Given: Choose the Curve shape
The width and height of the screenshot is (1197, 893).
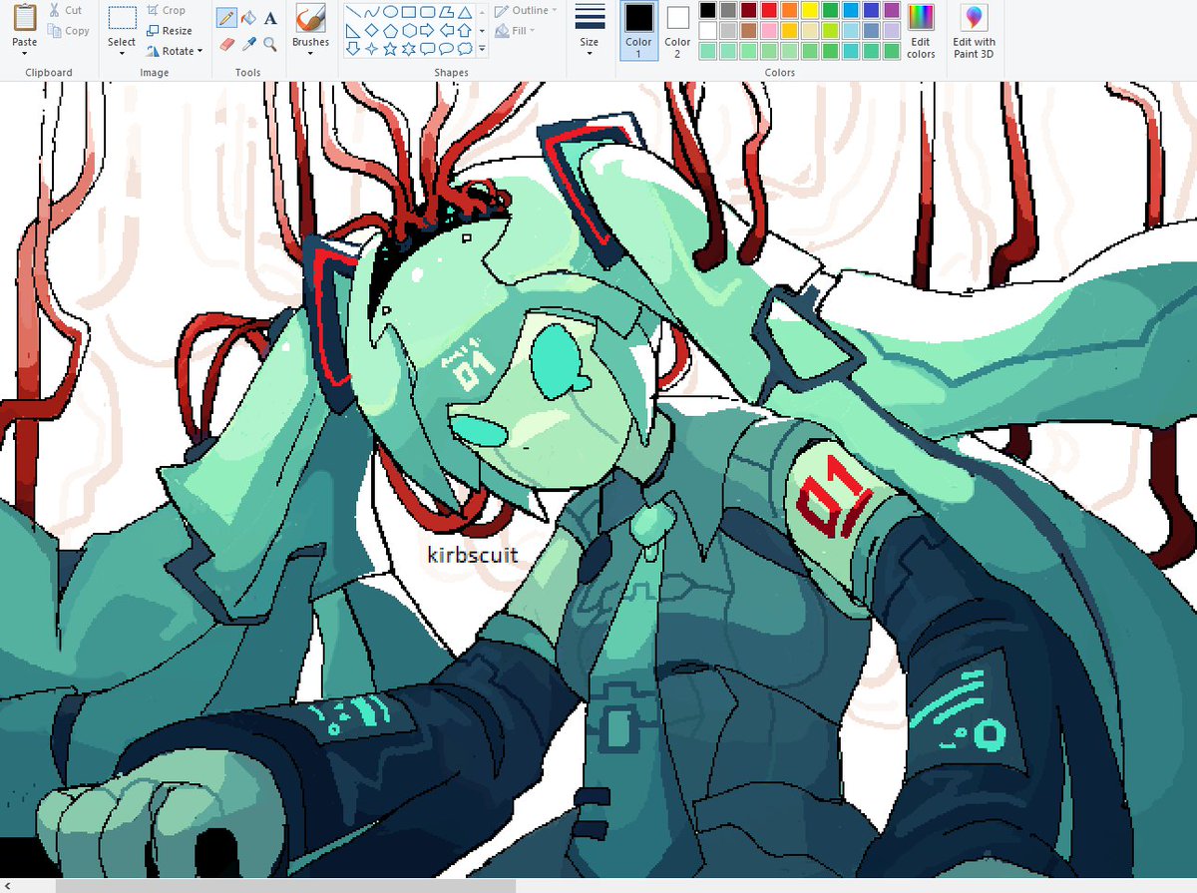Looking at the screenshot, I should click(x=372, y=12).
